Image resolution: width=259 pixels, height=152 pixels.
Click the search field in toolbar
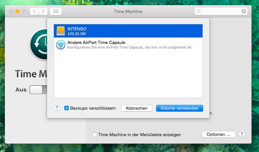221,11
